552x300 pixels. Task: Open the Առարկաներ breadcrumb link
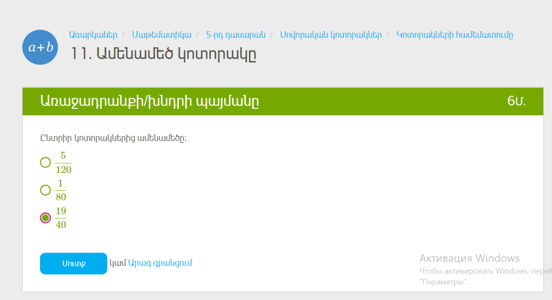93,35
